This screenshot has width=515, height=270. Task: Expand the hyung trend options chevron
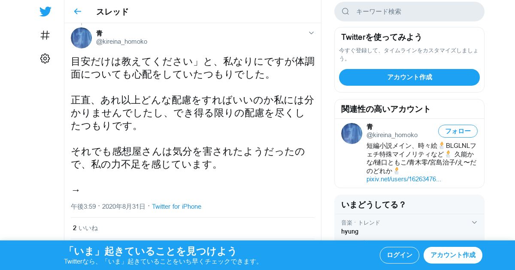(x=474, y=222)
